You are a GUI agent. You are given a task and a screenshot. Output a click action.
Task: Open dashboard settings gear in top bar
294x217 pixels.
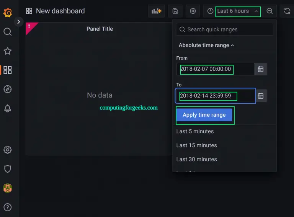[x=193, y=11]
